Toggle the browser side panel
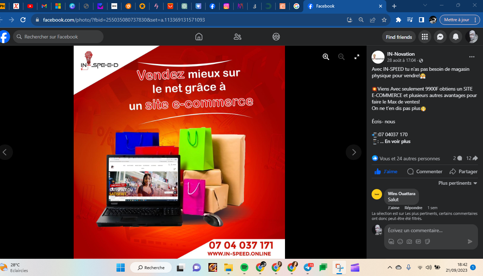 (x=422, y=20)
